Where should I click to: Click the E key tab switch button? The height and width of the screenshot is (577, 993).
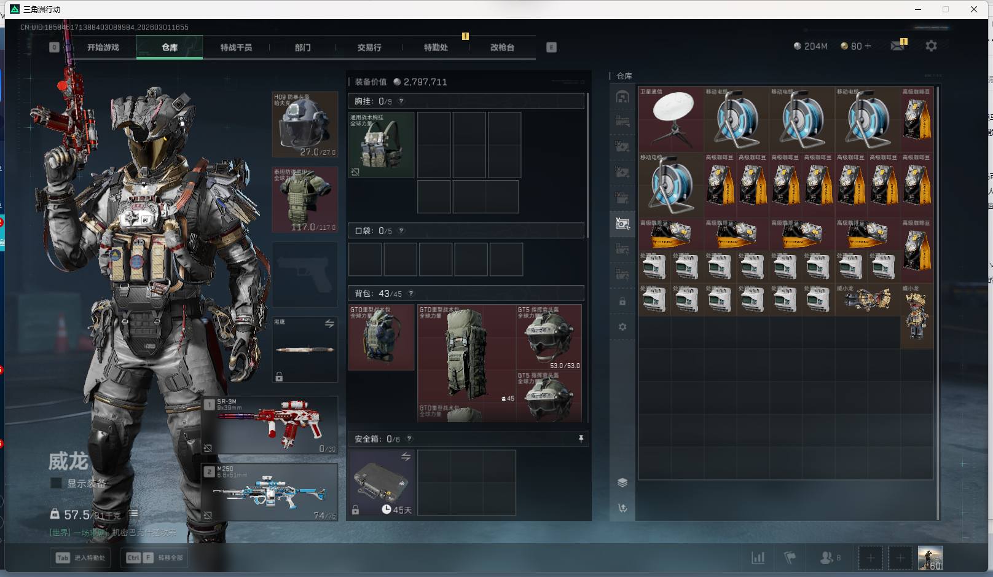[551, 47]
